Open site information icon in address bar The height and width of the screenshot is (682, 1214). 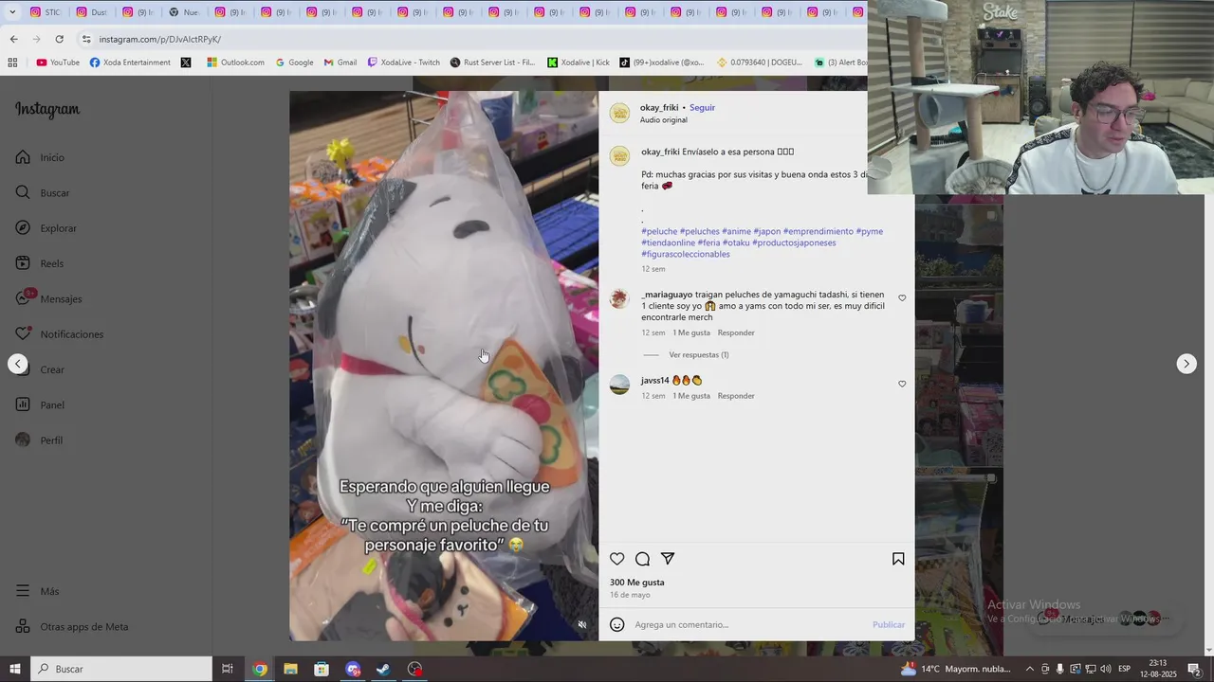86,39
